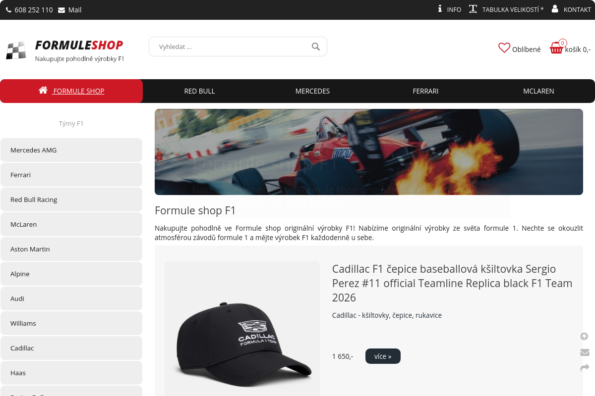Open the shopping basket icon
Viewport: 595px width, 396px height.
pyautogui.click(x=557, y=48)
